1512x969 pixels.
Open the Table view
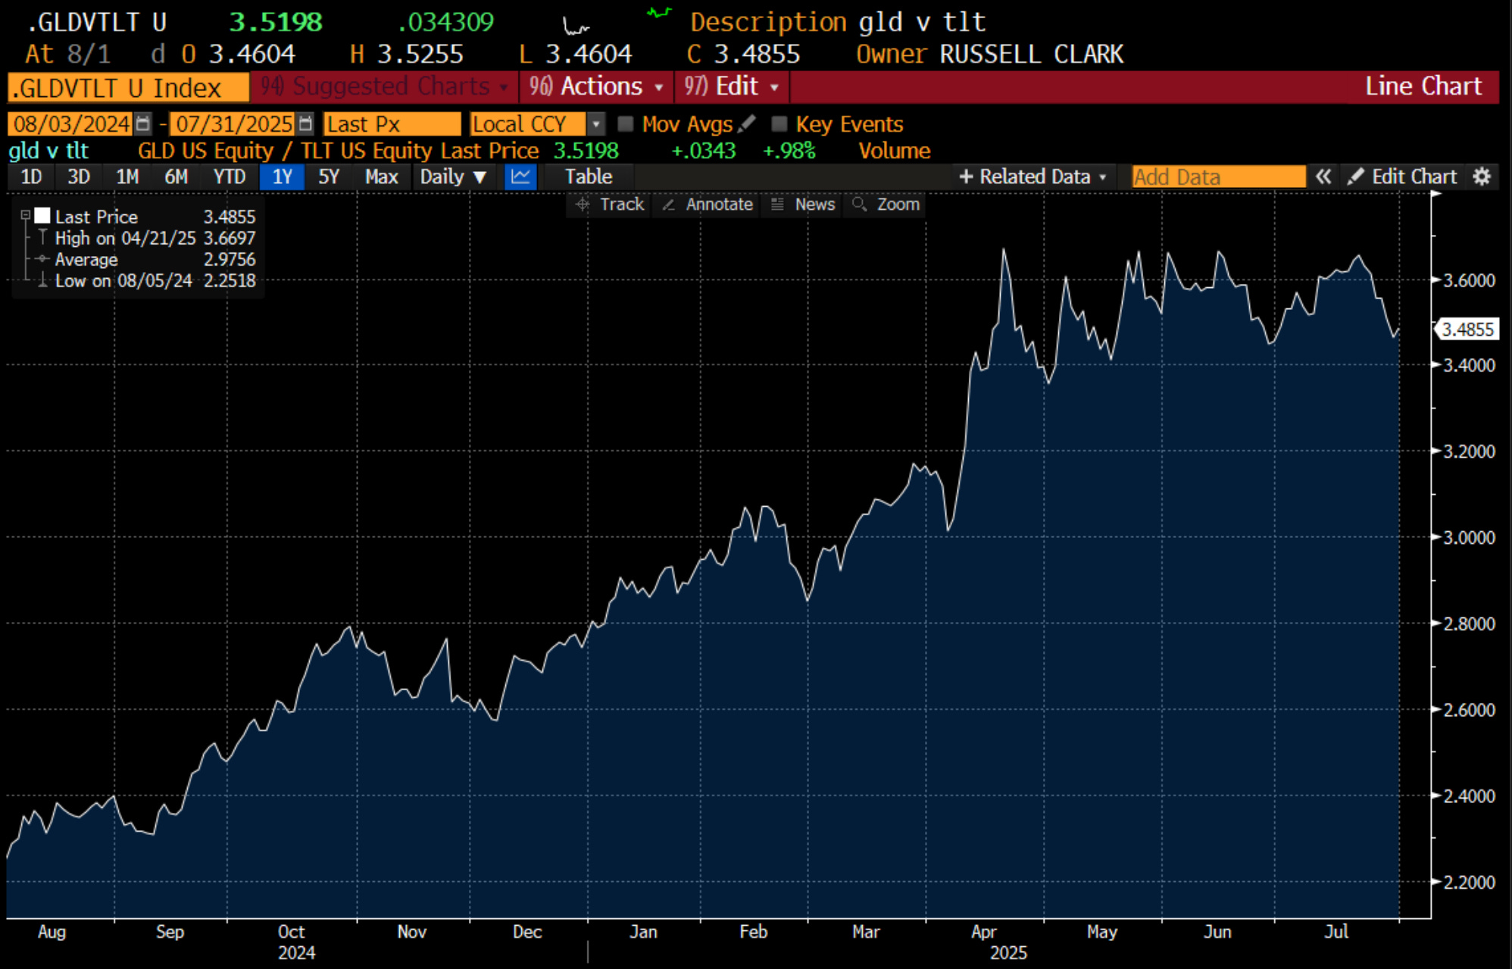pyautogui.click(x=588, y=177)
